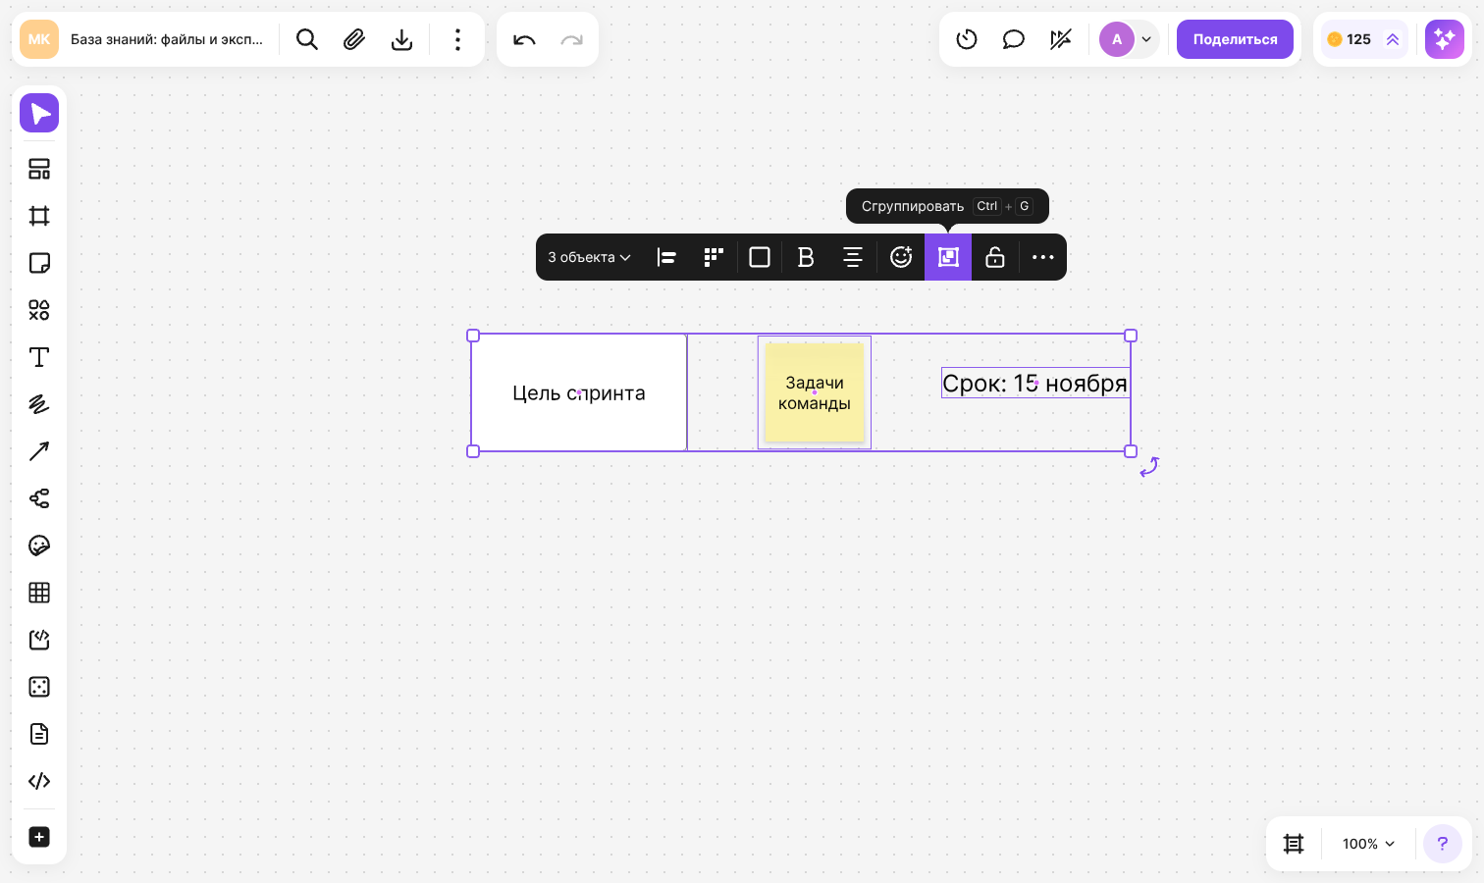Image resolution: width=1484 pixels, height=883 pixels.
Task: Open the stickers and emoji tool
Action: coord(39,545)
